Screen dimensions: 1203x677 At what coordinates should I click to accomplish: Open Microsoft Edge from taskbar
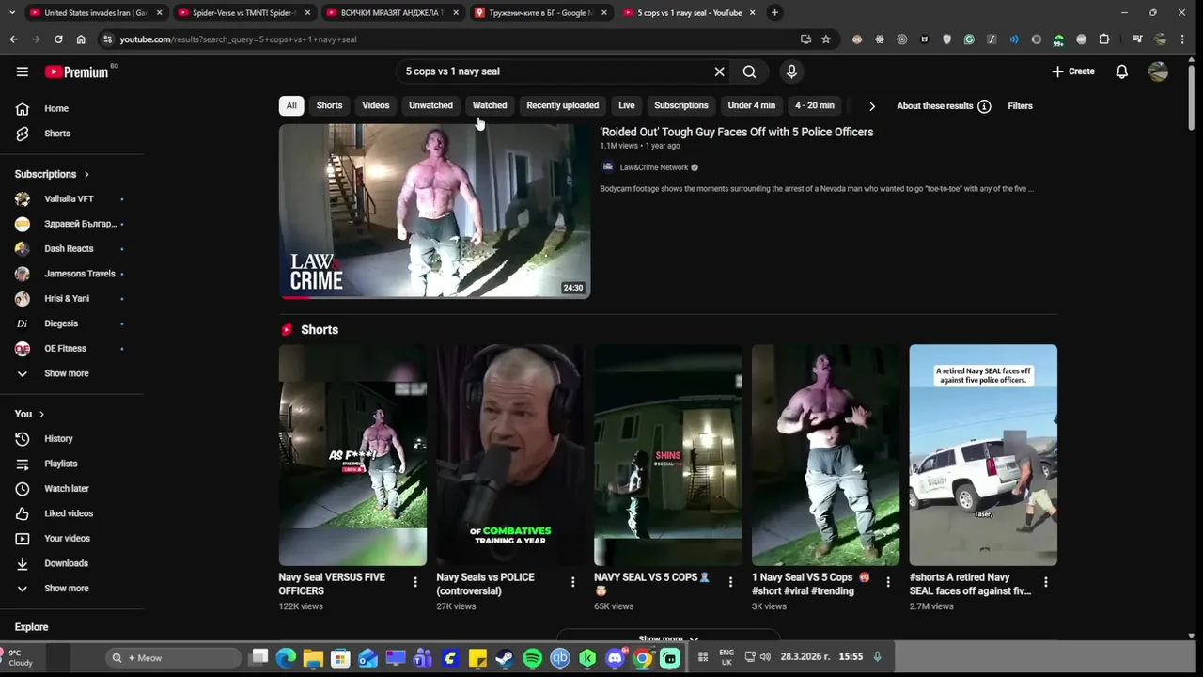pyautogui.click(x=286, y=658)
